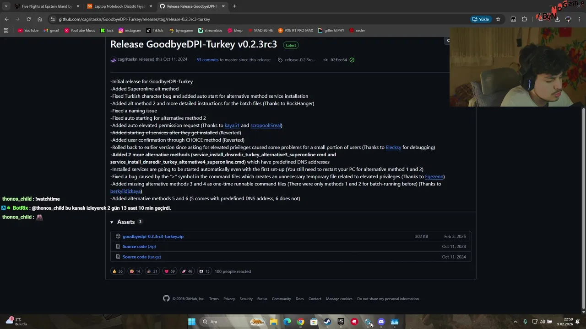Click the GitHub logo in footer
Image resolution: width=586 pixels, height=329 pixels.
click(166, 298)
